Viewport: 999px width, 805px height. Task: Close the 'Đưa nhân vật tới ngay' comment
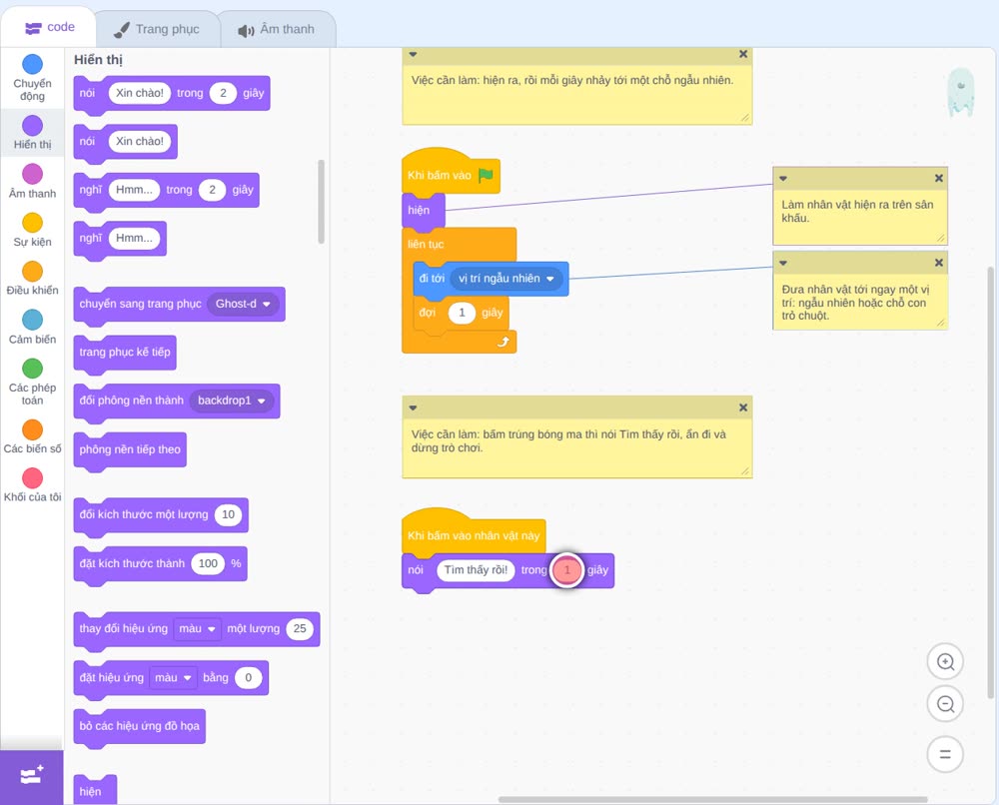point(938,263)
